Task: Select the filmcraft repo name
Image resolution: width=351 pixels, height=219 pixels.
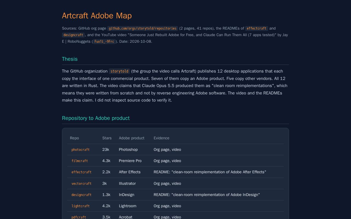Action: (x=80, y=161)
